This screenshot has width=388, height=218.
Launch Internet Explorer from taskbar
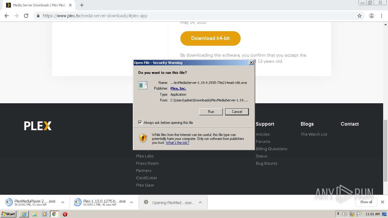tap(24, 214)
